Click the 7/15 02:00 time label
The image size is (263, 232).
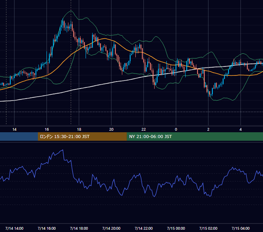point(208,228)
